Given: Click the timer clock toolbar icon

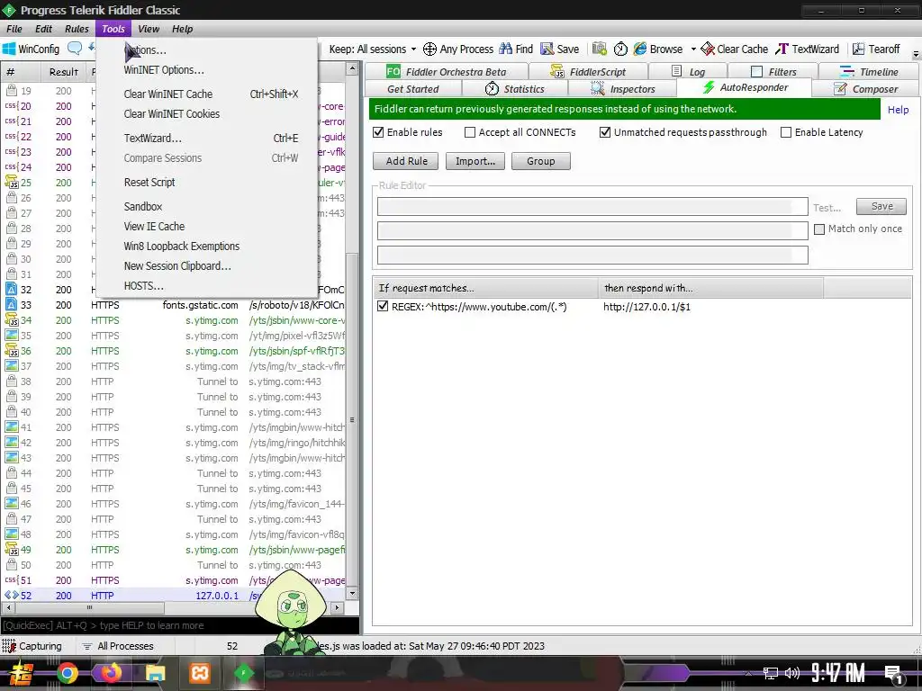Looking at the screenshot, I should click(x=620, y=49).
